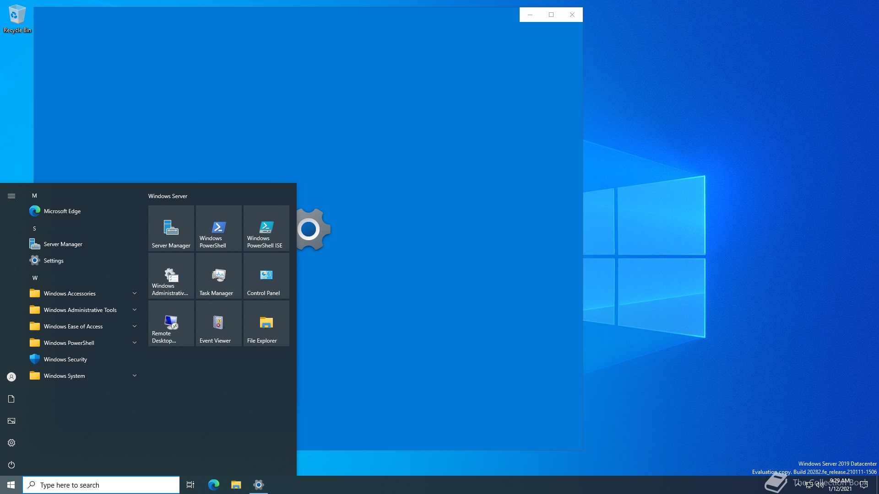
Task: Click the Show desktop strip on taskbar
Action: point(877,485)
